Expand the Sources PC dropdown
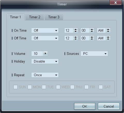 (94, 54)
